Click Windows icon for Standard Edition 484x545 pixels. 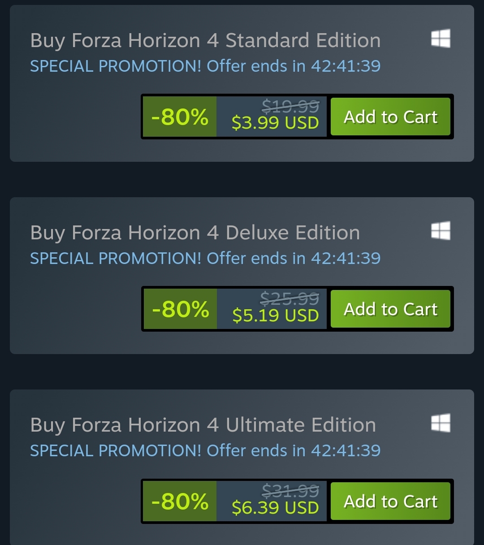pyautogui.click(x=441, y=39)
